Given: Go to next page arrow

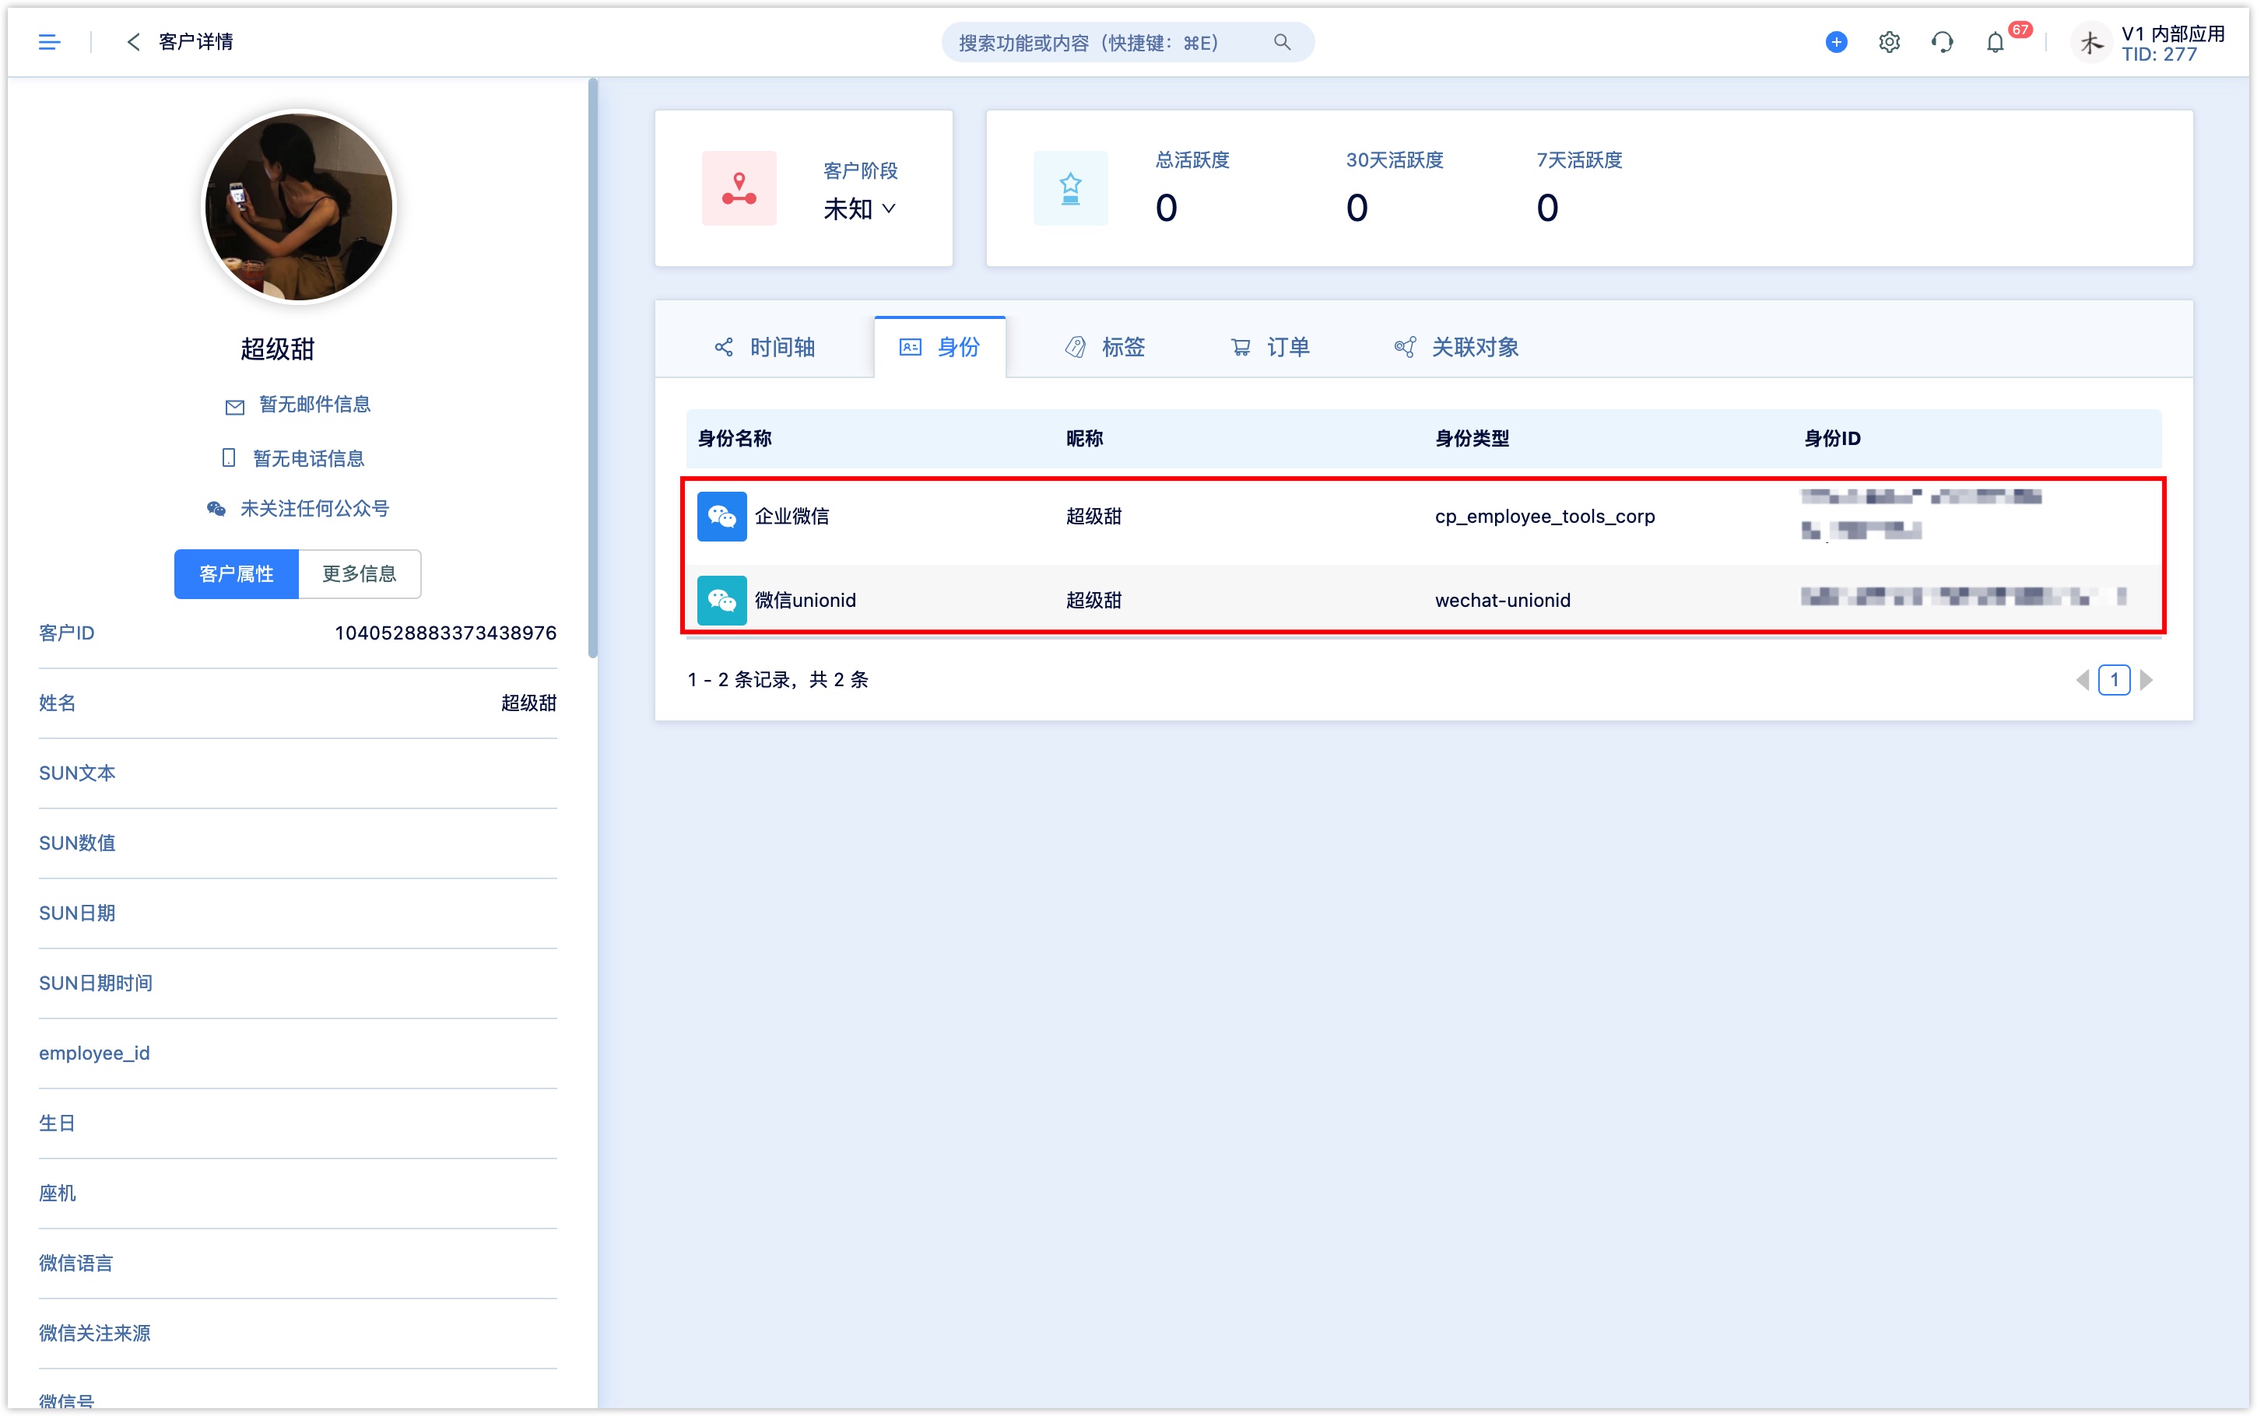Looking at the screenshot, I should [2146, 680].
